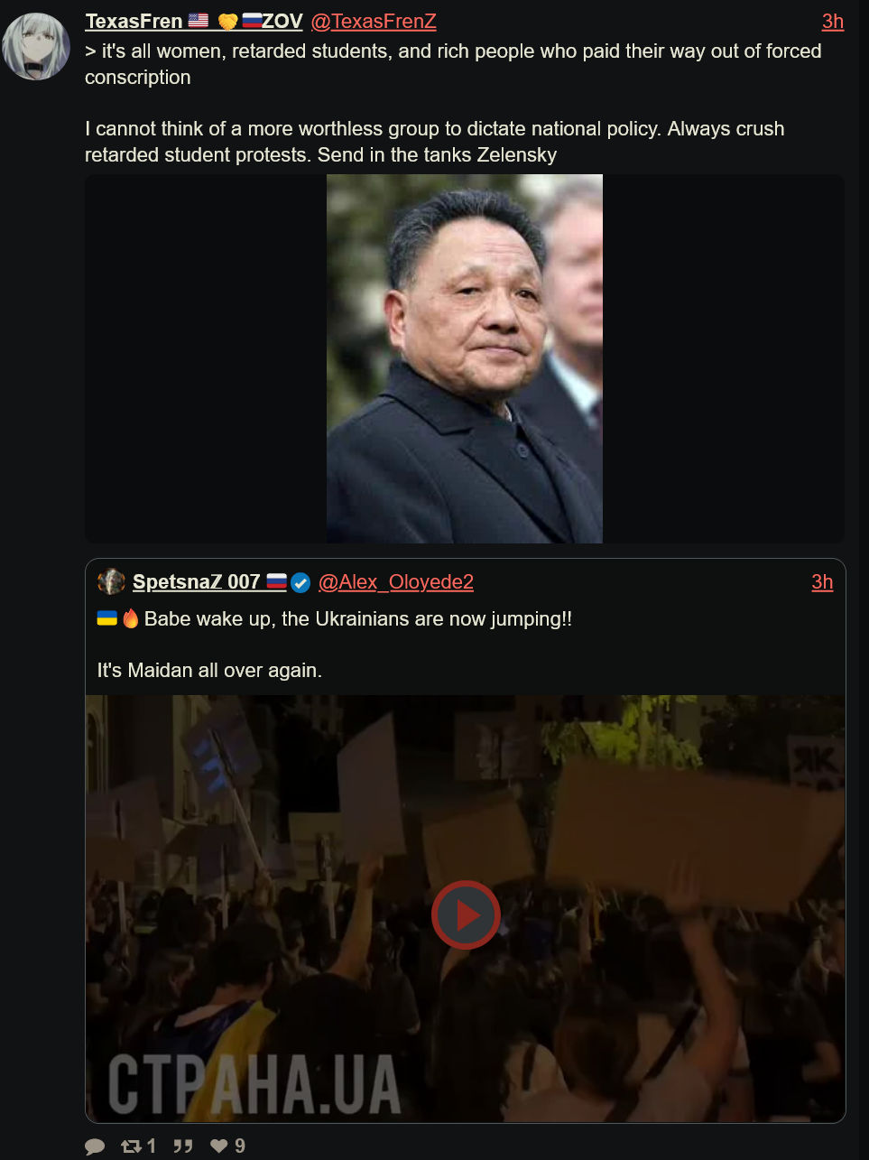Click the CTPAHA.UA watermark on video
This screenshot has width=869, height=1160.
(x=254, y=1084)
